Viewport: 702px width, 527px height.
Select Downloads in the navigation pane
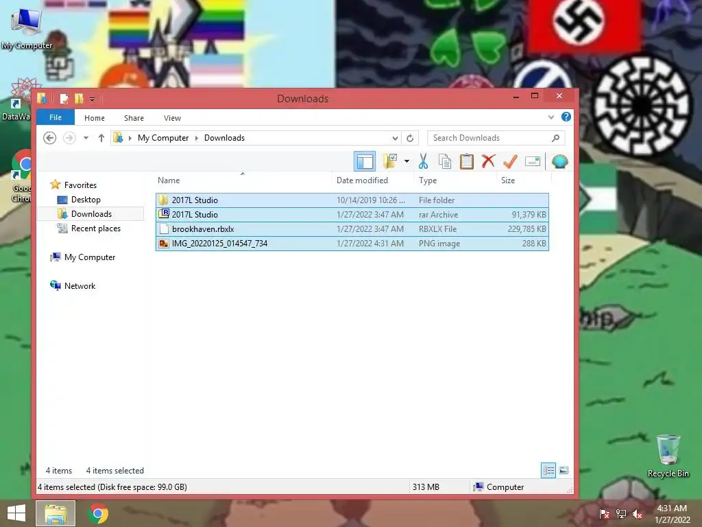click(91, 214)
